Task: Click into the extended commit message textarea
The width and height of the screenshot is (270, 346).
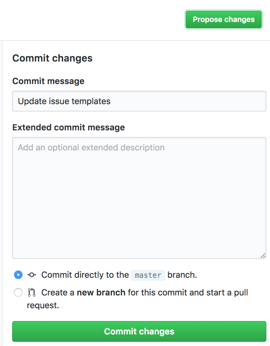Action: coord(139,203)
